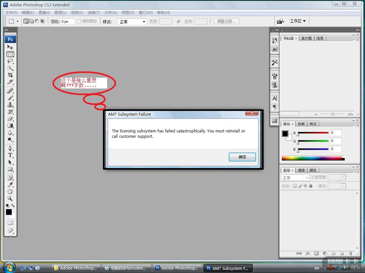Select the Magic Wand tool
The width and height of the screenshot is (365, 273).
click(x=10, y=68)
